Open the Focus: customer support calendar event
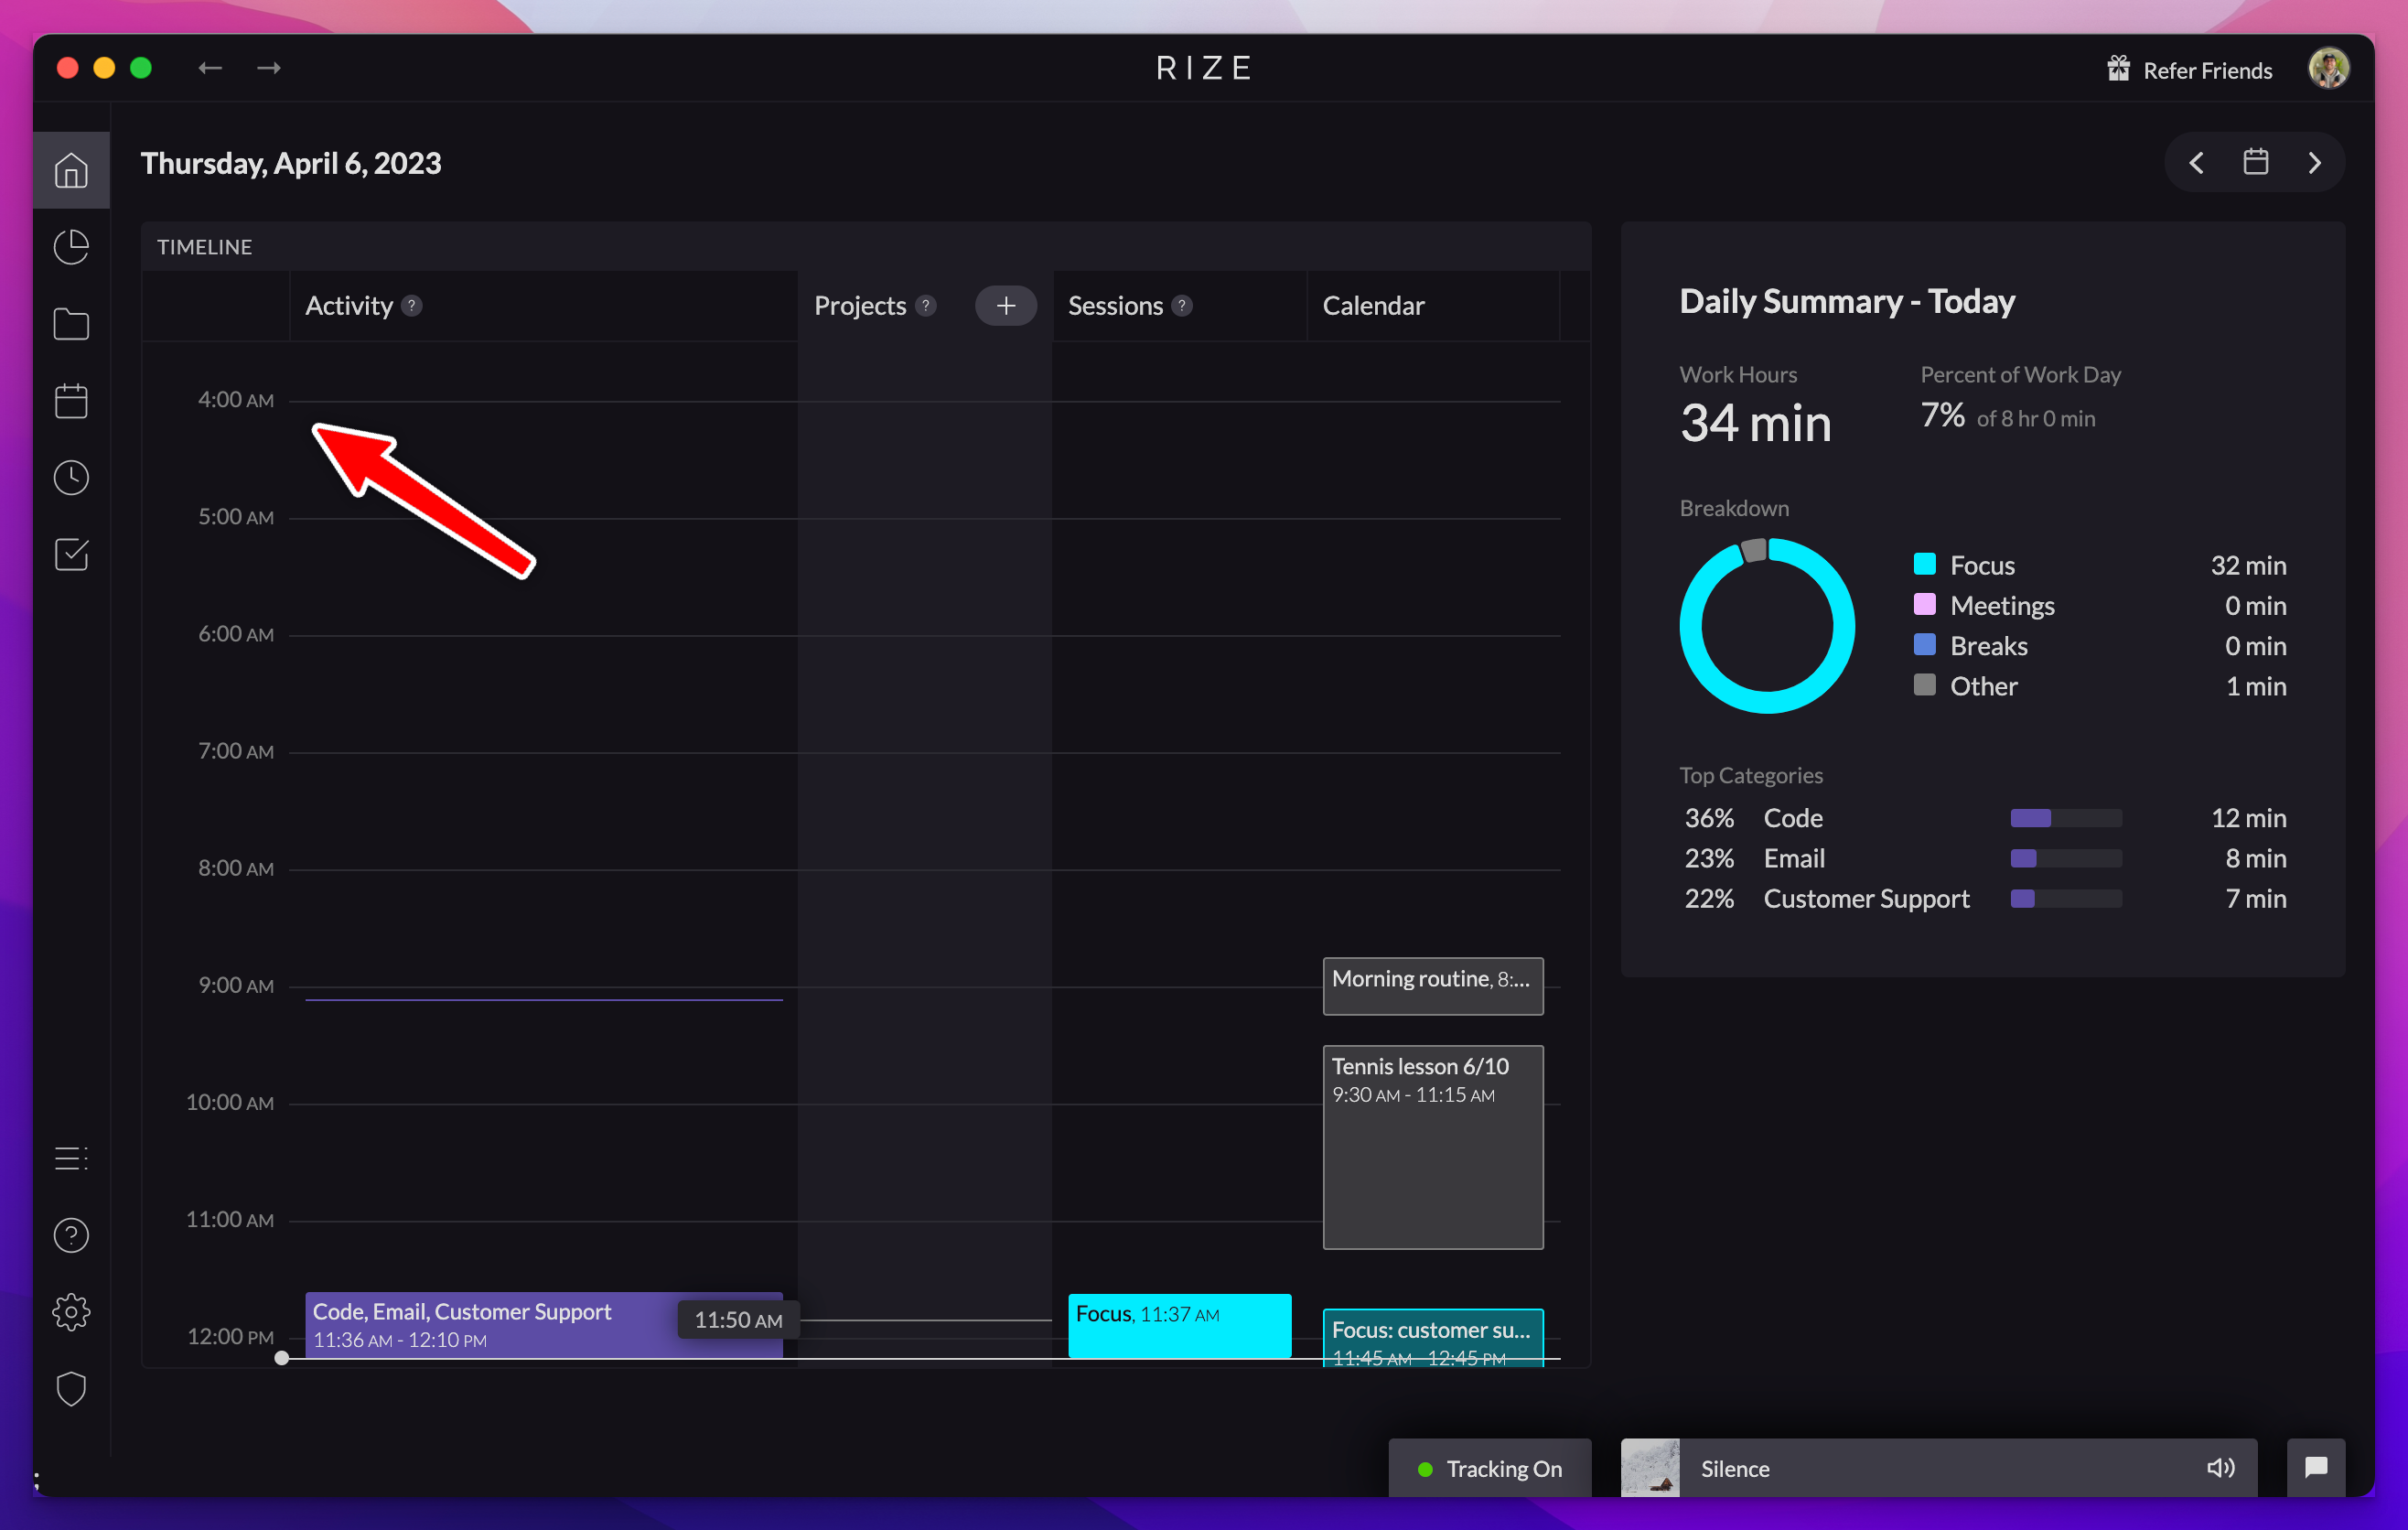 point(1433,1338)
